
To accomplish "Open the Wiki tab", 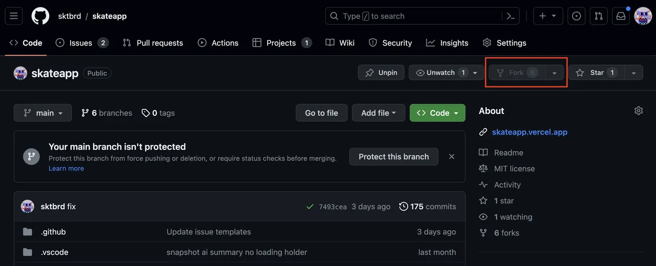I will (x=340, y=43).
